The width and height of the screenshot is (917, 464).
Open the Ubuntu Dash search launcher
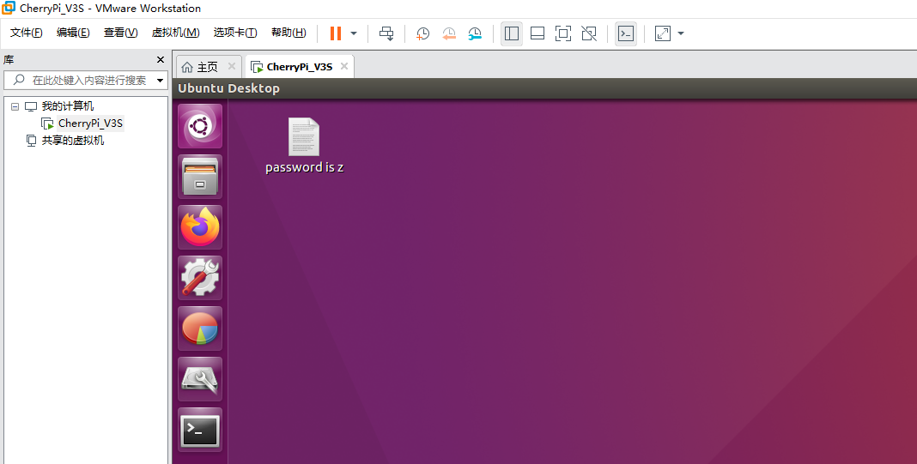200,125
